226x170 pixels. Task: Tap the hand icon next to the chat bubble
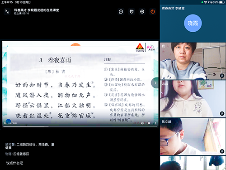132,12
